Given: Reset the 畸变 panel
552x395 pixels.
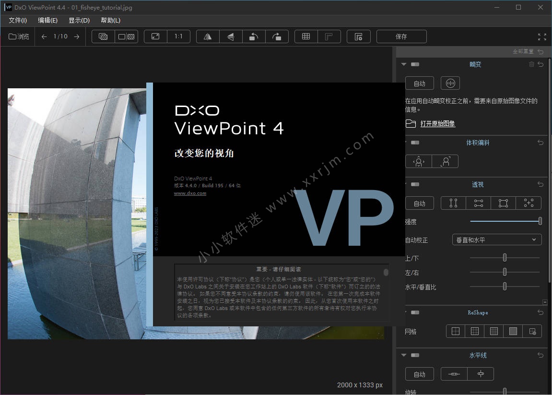Looking at the screenshot, I should coord(540,64).
